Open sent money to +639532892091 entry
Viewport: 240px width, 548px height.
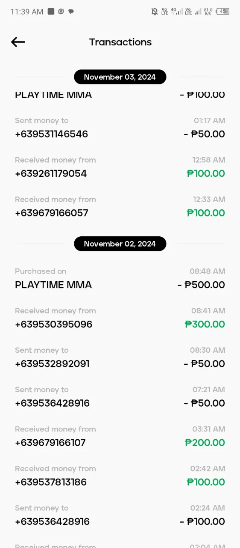[x=120, y=357]
